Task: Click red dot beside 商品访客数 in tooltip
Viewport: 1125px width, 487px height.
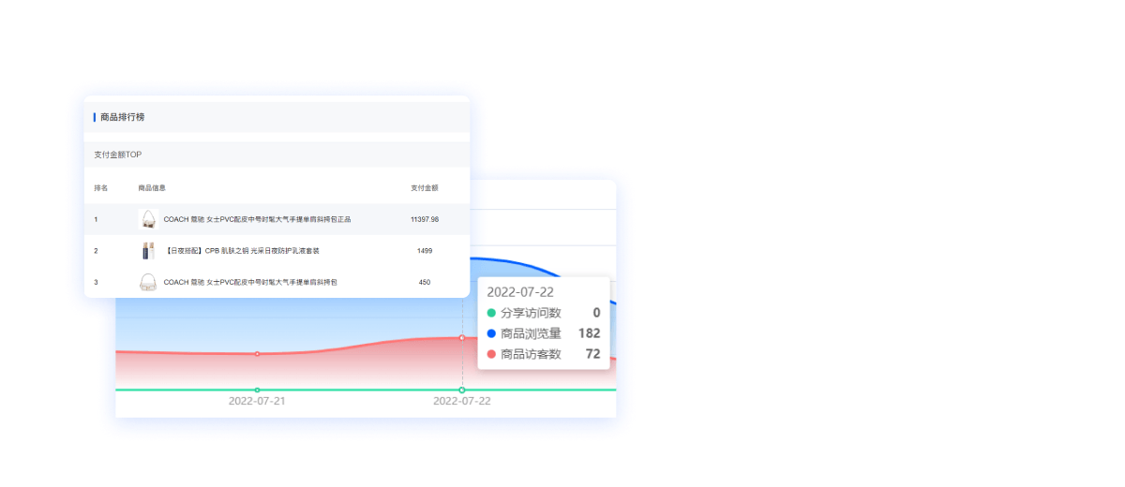Action: click(x=491, y=354)
